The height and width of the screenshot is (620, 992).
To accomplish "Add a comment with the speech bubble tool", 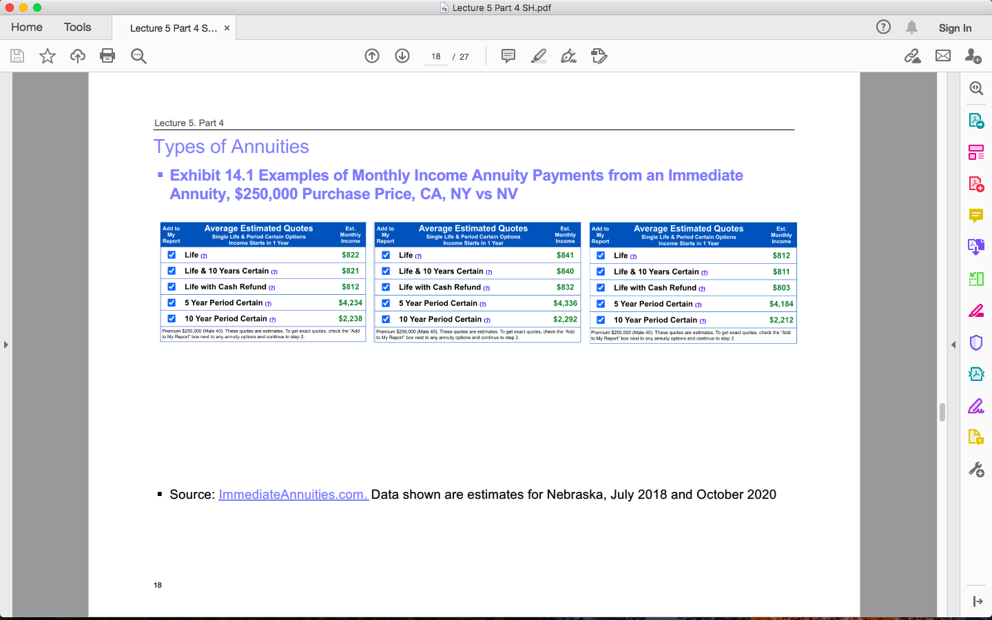I will [x=508, y=56].
